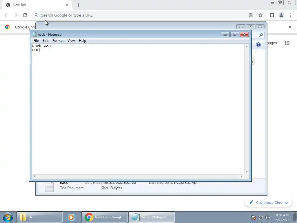Bookmark this tab with the star icon
The height and width of the screenshot is (223, 297).
pyautogui.click(x=260, y=15)
